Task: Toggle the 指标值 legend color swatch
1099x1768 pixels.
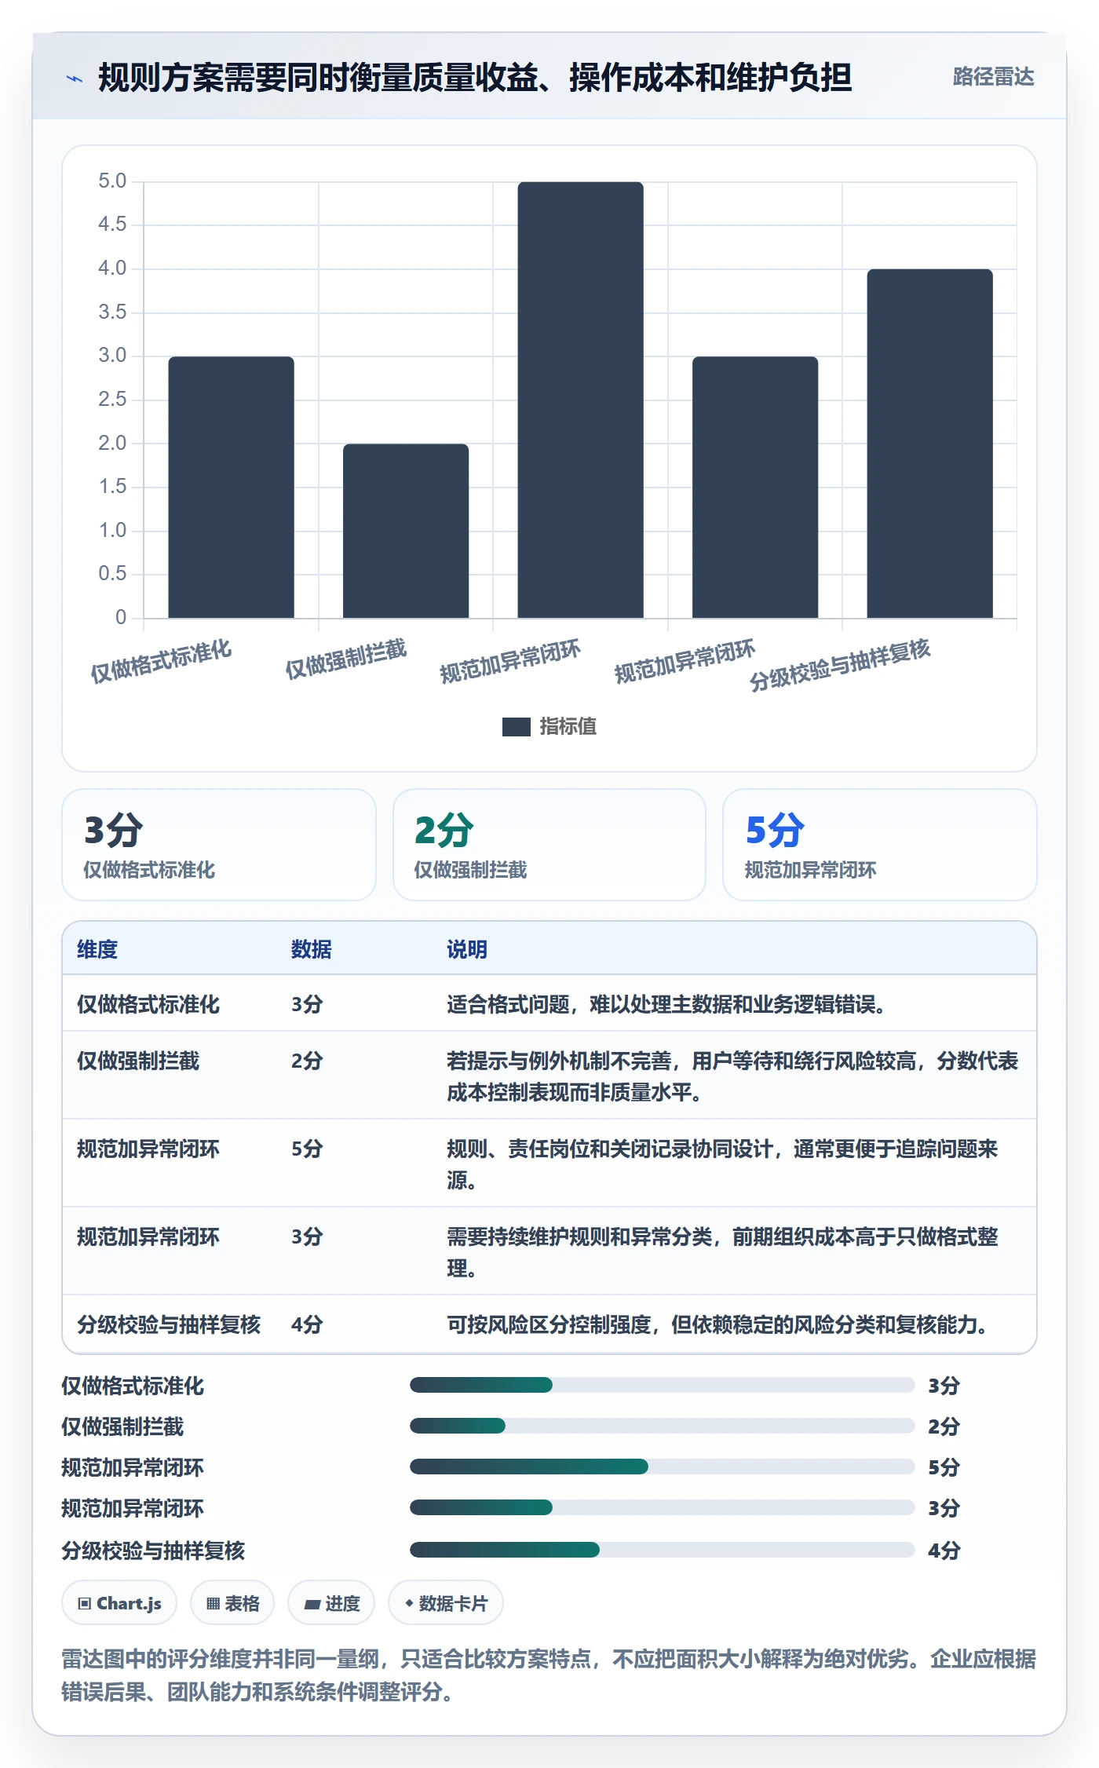Action: (516, 727)
